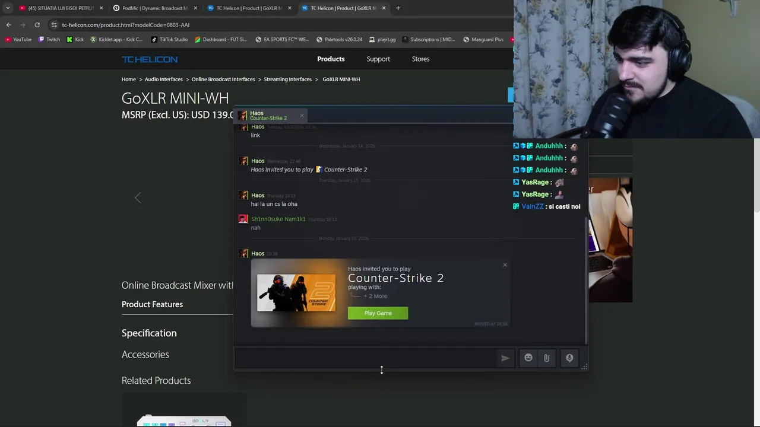Open the Subscriptions bookmark

pos(428,39)
